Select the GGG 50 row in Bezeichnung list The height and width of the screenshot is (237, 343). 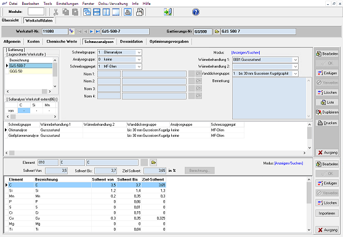tap(31, 71)
